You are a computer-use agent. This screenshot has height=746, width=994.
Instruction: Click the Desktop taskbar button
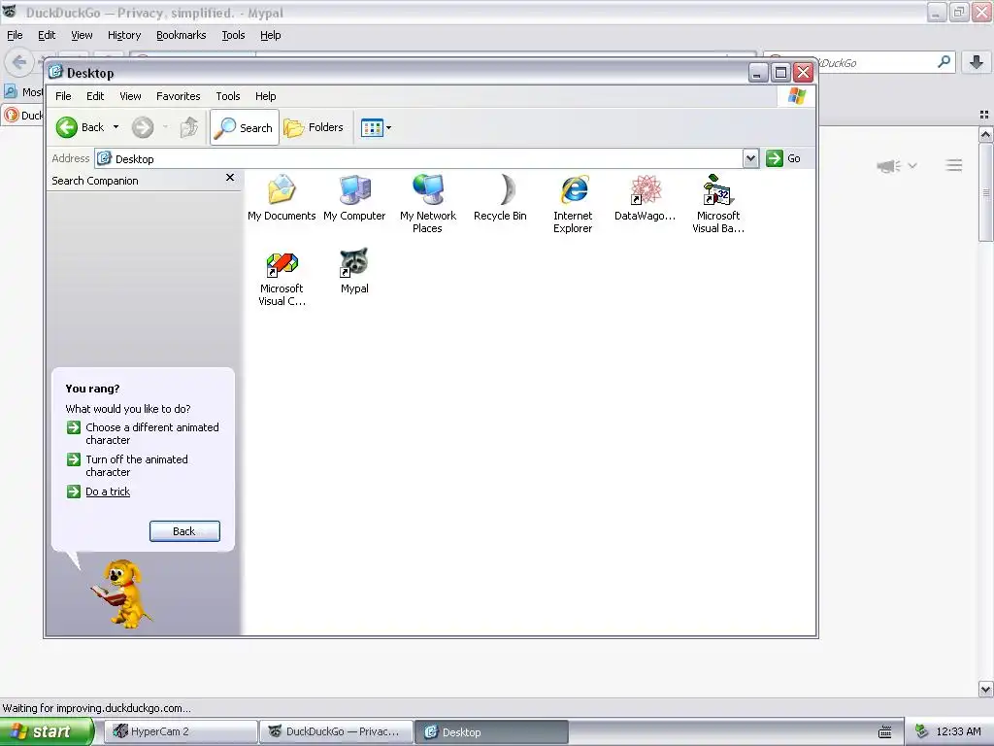tap(492, 731)
